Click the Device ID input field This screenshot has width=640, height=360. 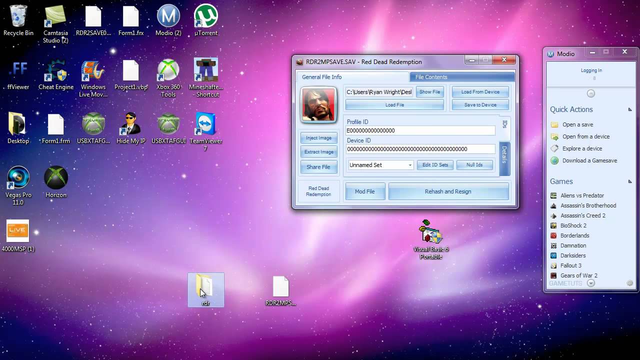(x=420, y=149)
